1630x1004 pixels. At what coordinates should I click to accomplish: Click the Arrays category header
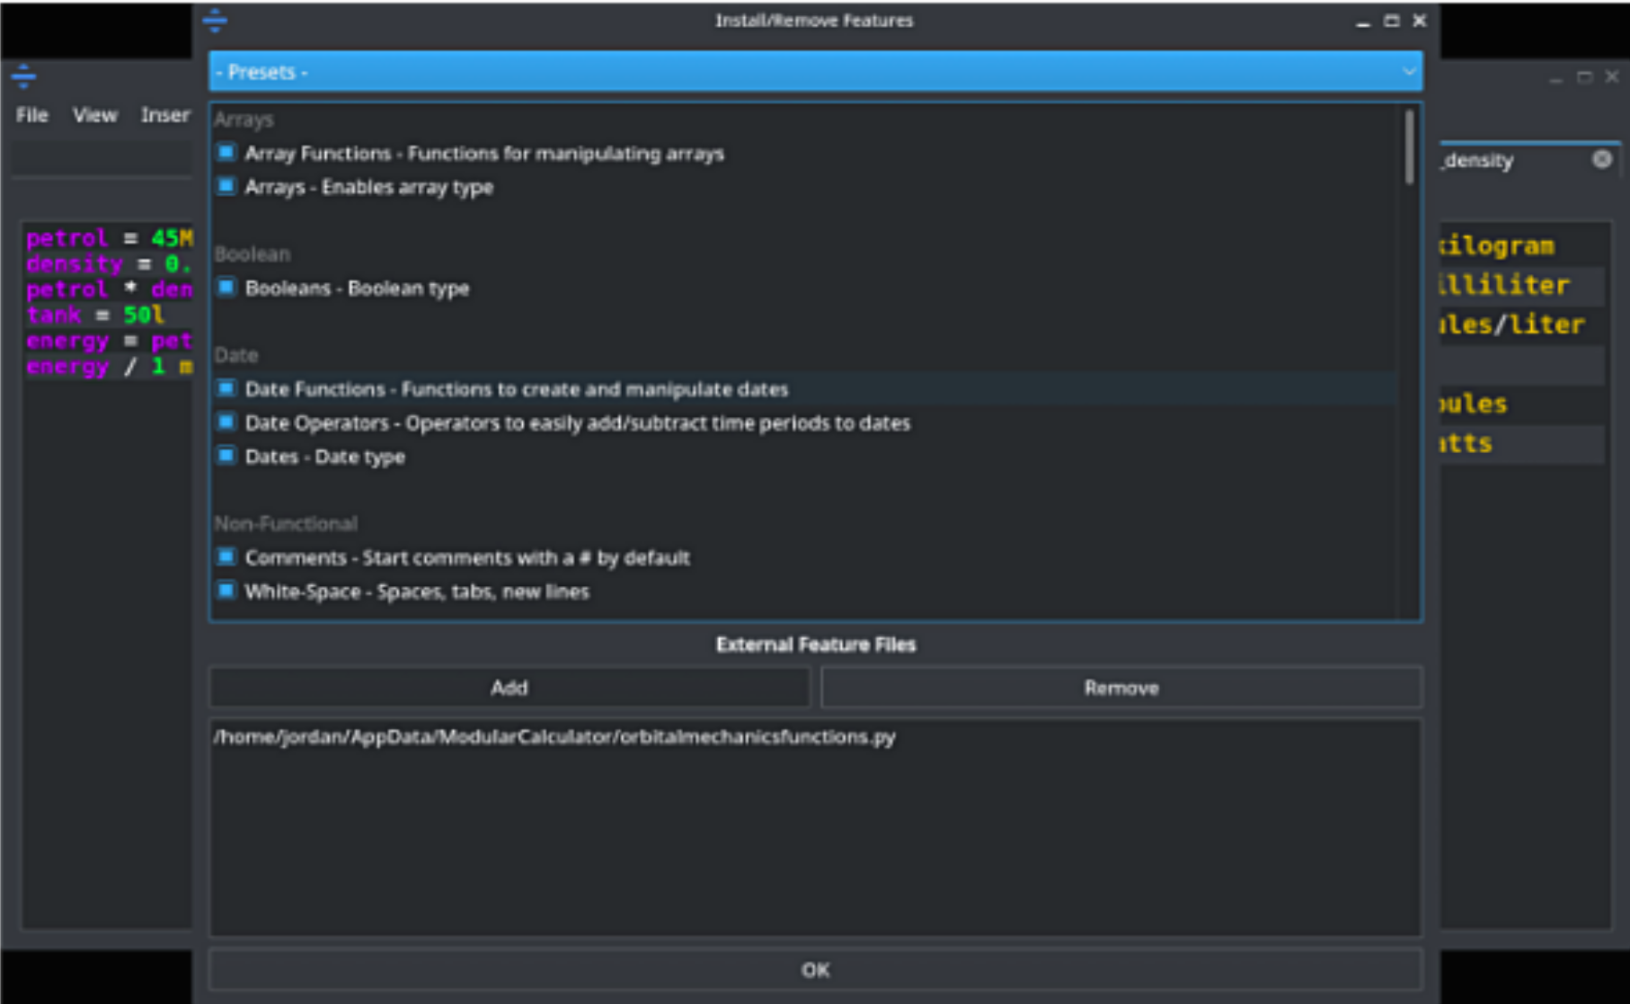[244, 120]
